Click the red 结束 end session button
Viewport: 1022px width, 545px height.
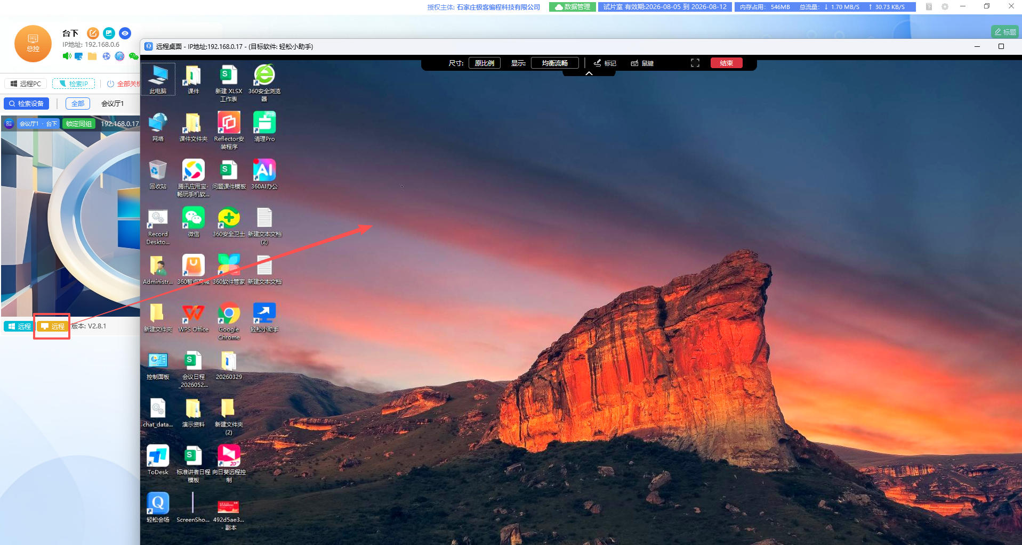726,63
